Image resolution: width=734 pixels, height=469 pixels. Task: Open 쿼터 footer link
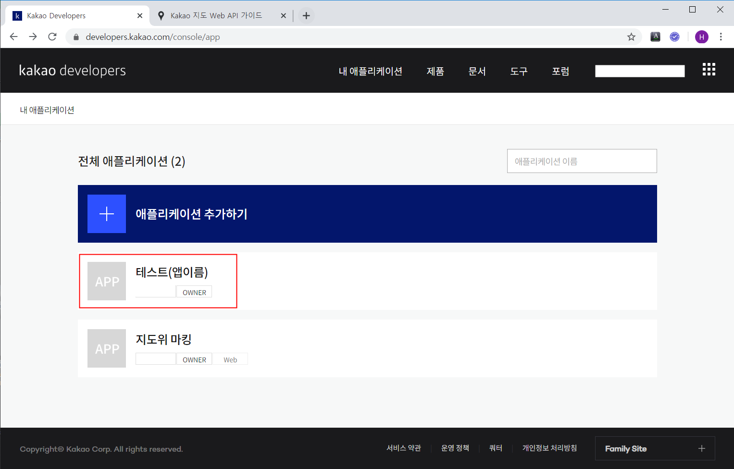(x=496, y=448)
